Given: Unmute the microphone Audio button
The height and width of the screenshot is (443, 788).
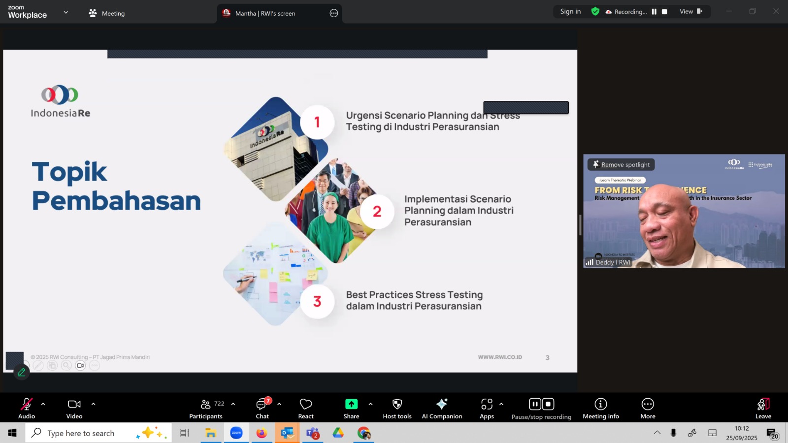Looking at the screenshot, I should tap(27, 409).
